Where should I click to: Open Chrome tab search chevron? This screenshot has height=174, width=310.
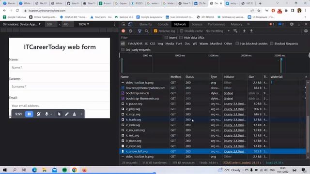pyautogui.click(x=278, y=3)
